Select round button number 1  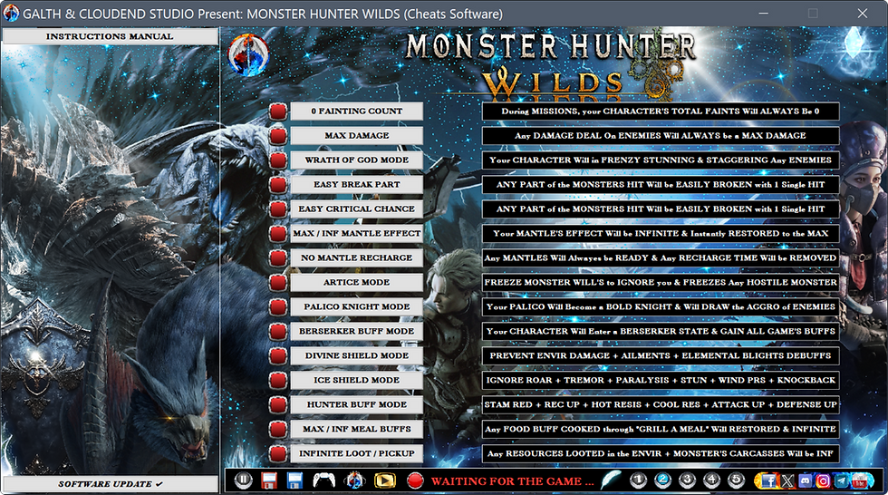click(638, 480)
